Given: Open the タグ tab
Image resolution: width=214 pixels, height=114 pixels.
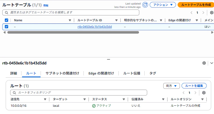Looking at the screenshot, I should point(153,73).
